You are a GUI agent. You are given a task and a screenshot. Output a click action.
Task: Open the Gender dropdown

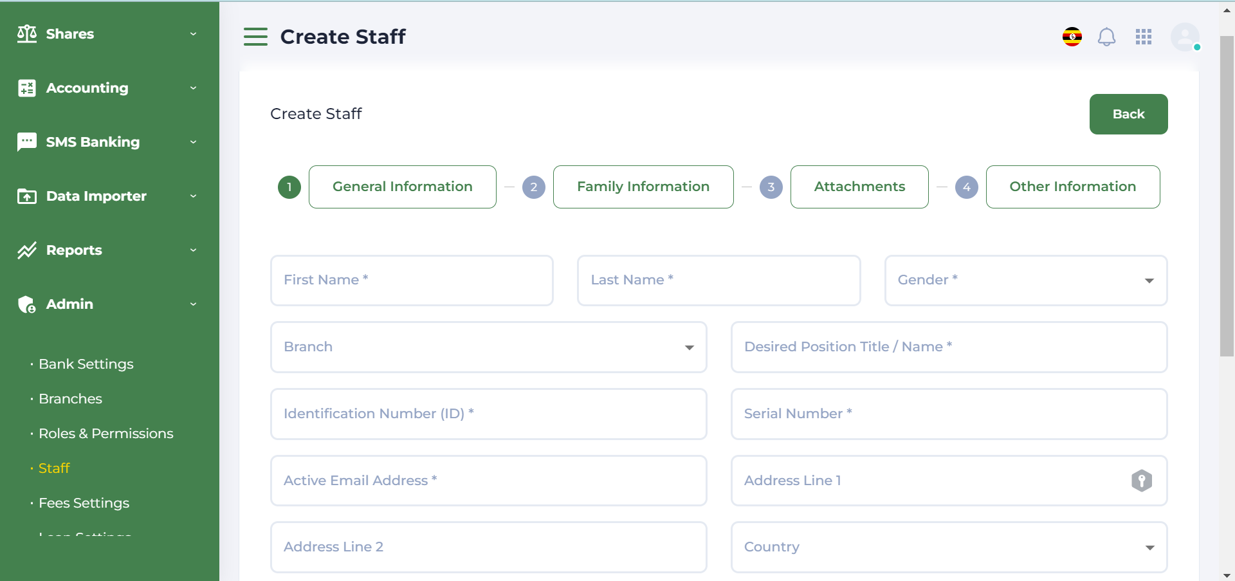click(1025, 281)
